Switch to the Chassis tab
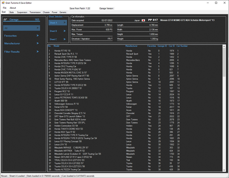This screenshot has width=229, height=178. point(46,12)
